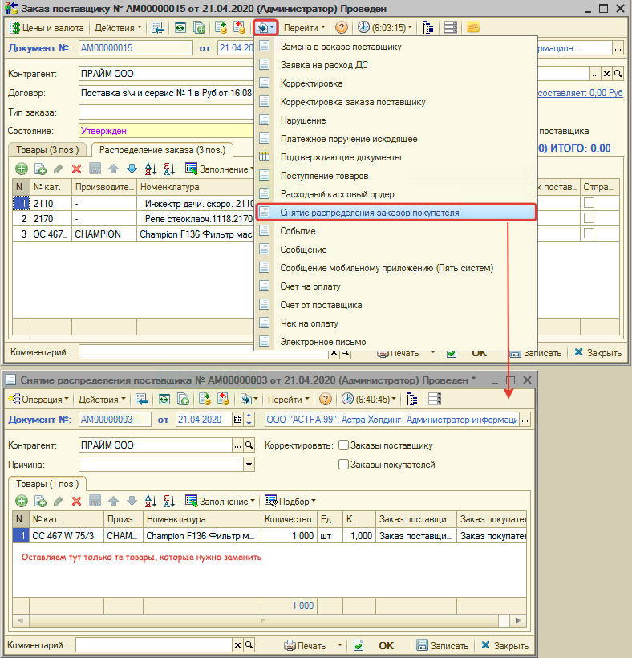Switch to Товары (3 поз.) tab
This screenshot has height=658, width=632.
47,150
